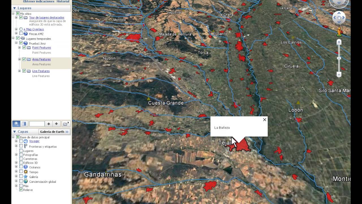Click Obtener indicaciones
Viewport: 362px width, 204px height.
click(x=39, y=1)
